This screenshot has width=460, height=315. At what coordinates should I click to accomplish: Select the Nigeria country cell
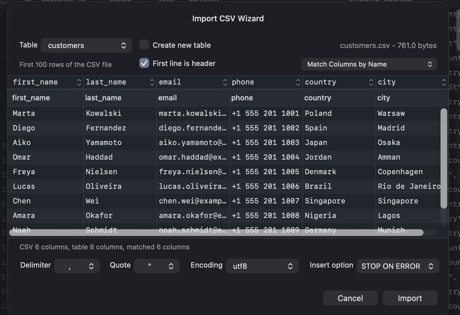tap(339, 216)
